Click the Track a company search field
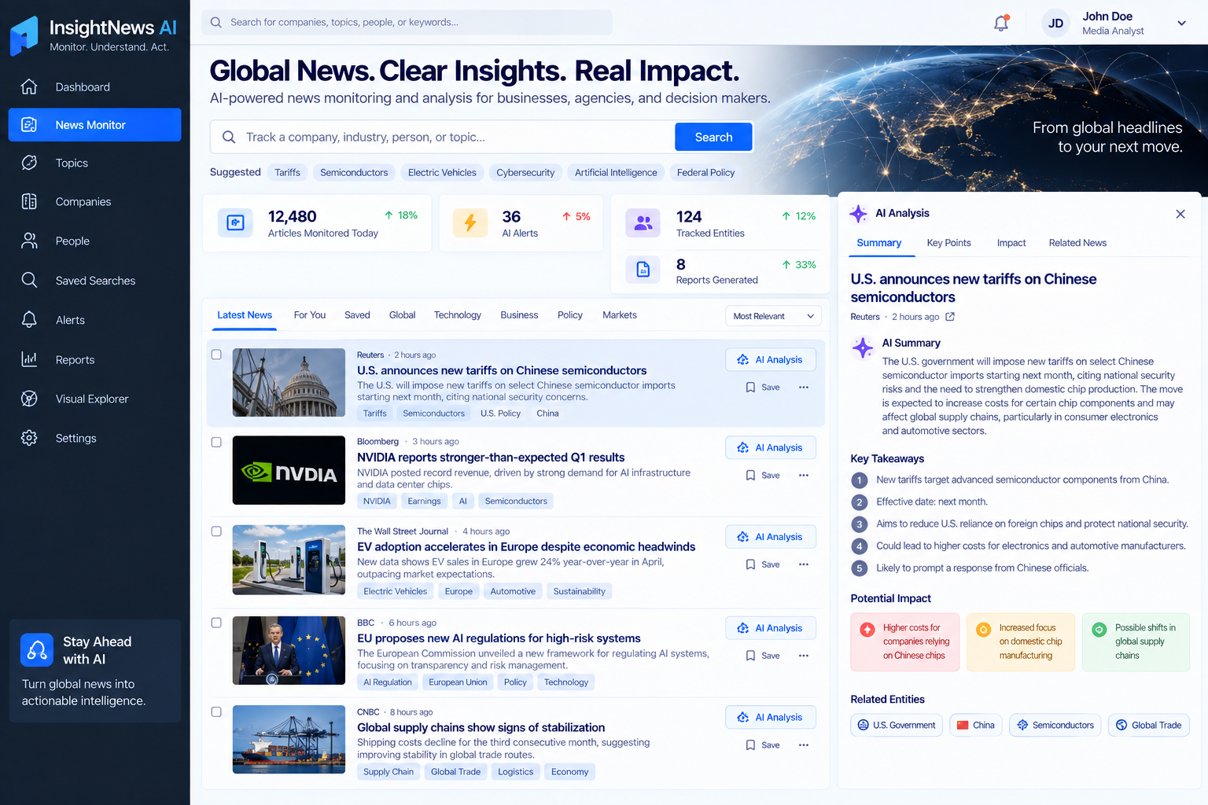 [x=443, y=137]
